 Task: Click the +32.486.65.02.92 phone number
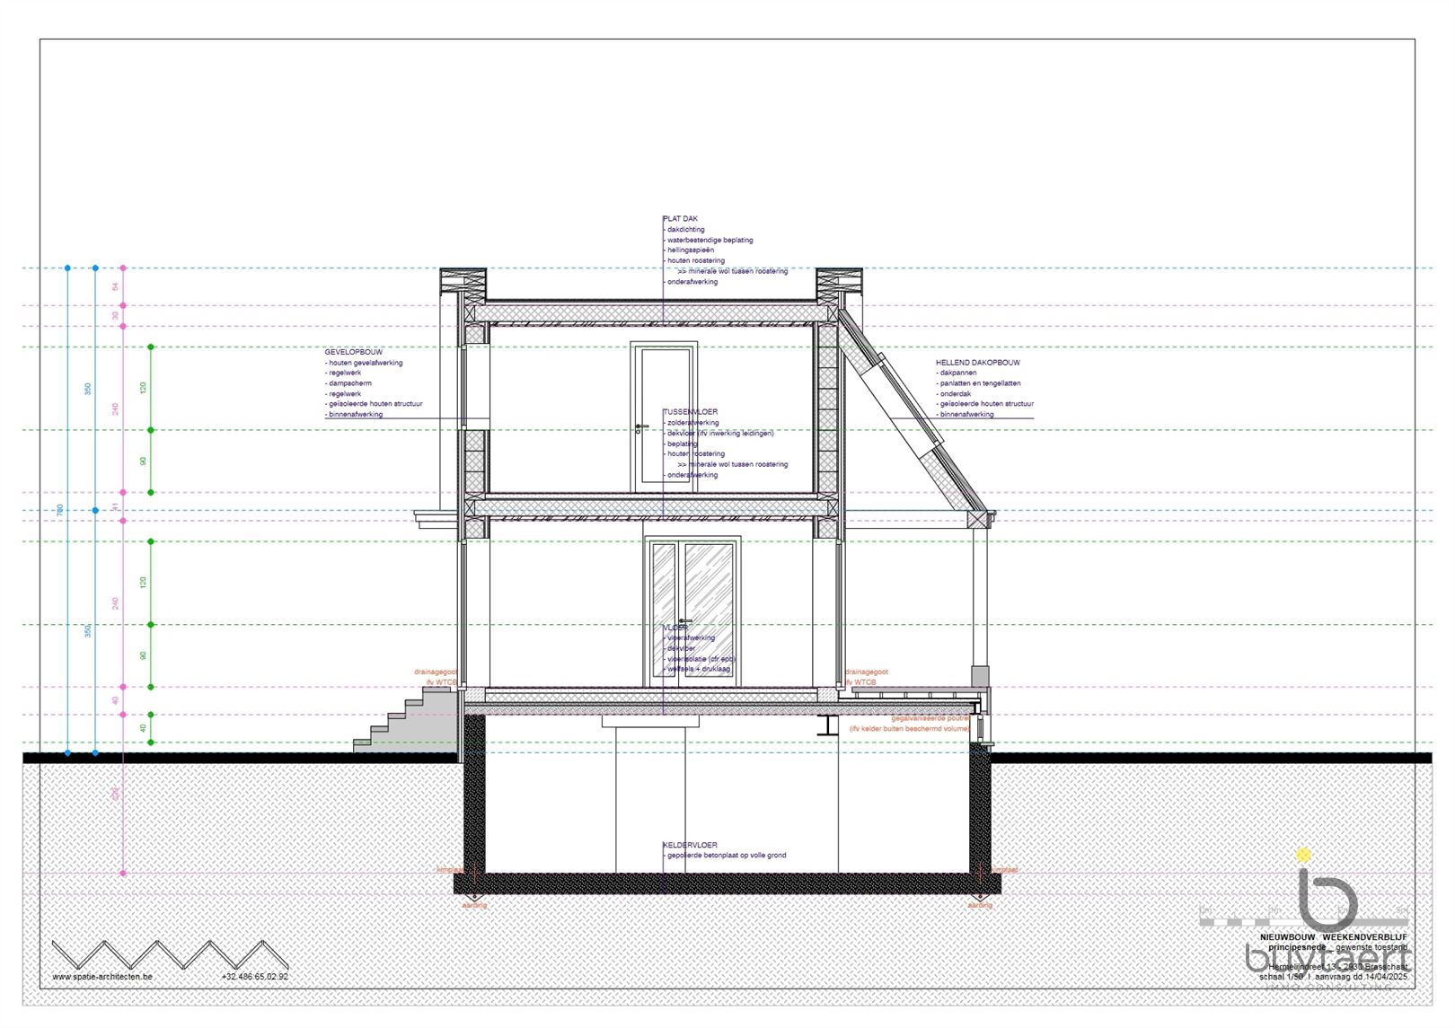[254, 977]
